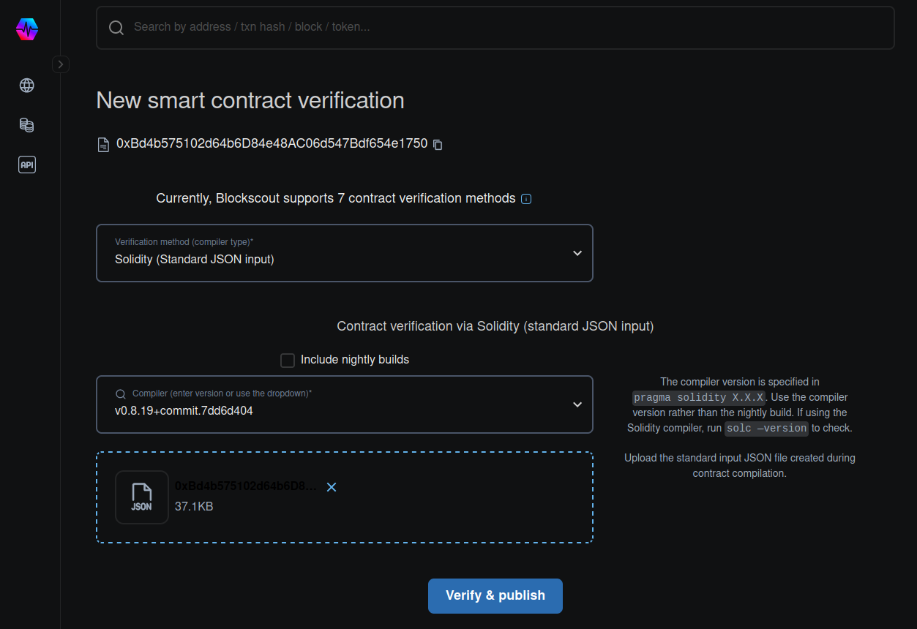Click the Blockscout logo icon
This screenshot has width=917, height=629.
click(27, 29)
